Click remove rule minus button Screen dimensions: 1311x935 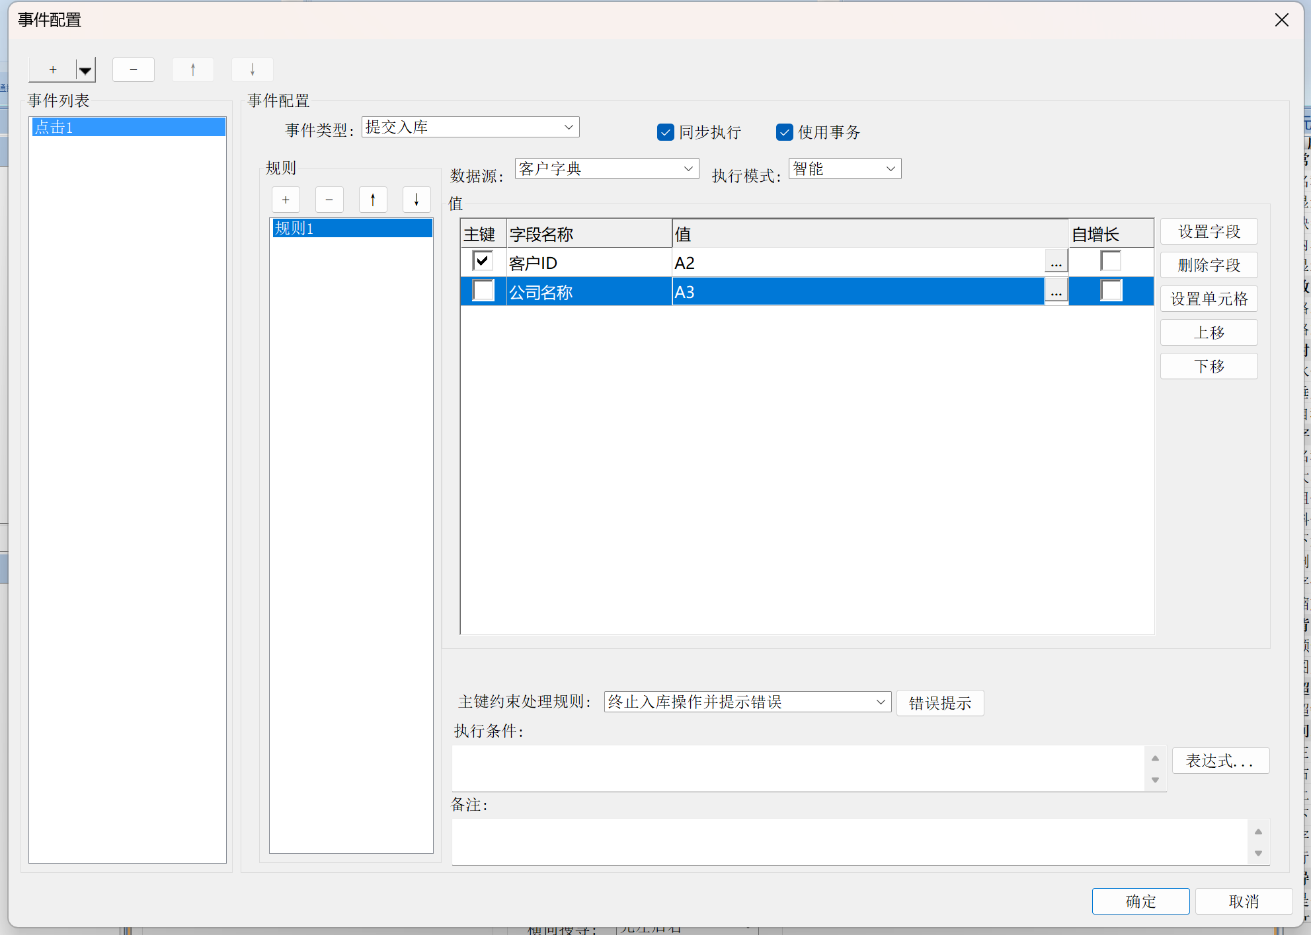click(329, 200)
